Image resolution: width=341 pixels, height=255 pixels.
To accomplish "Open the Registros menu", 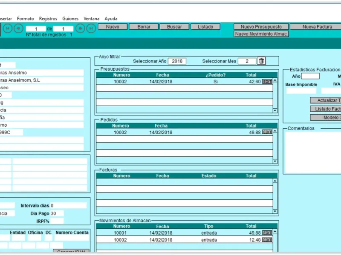I will pos(48,19).
